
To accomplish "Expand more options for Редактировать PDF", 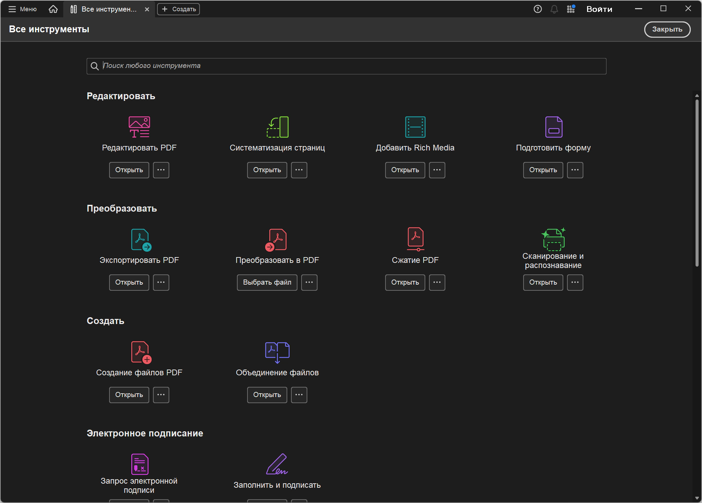I will [161, 170].
